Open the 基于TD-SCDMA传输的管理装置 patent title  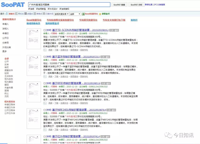(x=71, y=30)
